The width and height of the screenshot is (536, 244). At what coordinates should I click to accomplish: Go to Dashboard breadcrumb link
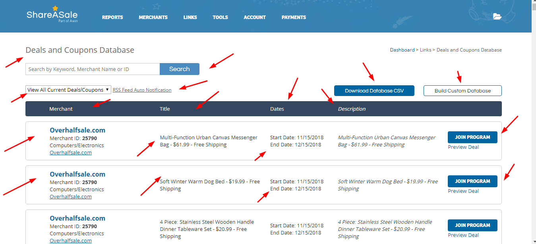click(x=402, y=50)
